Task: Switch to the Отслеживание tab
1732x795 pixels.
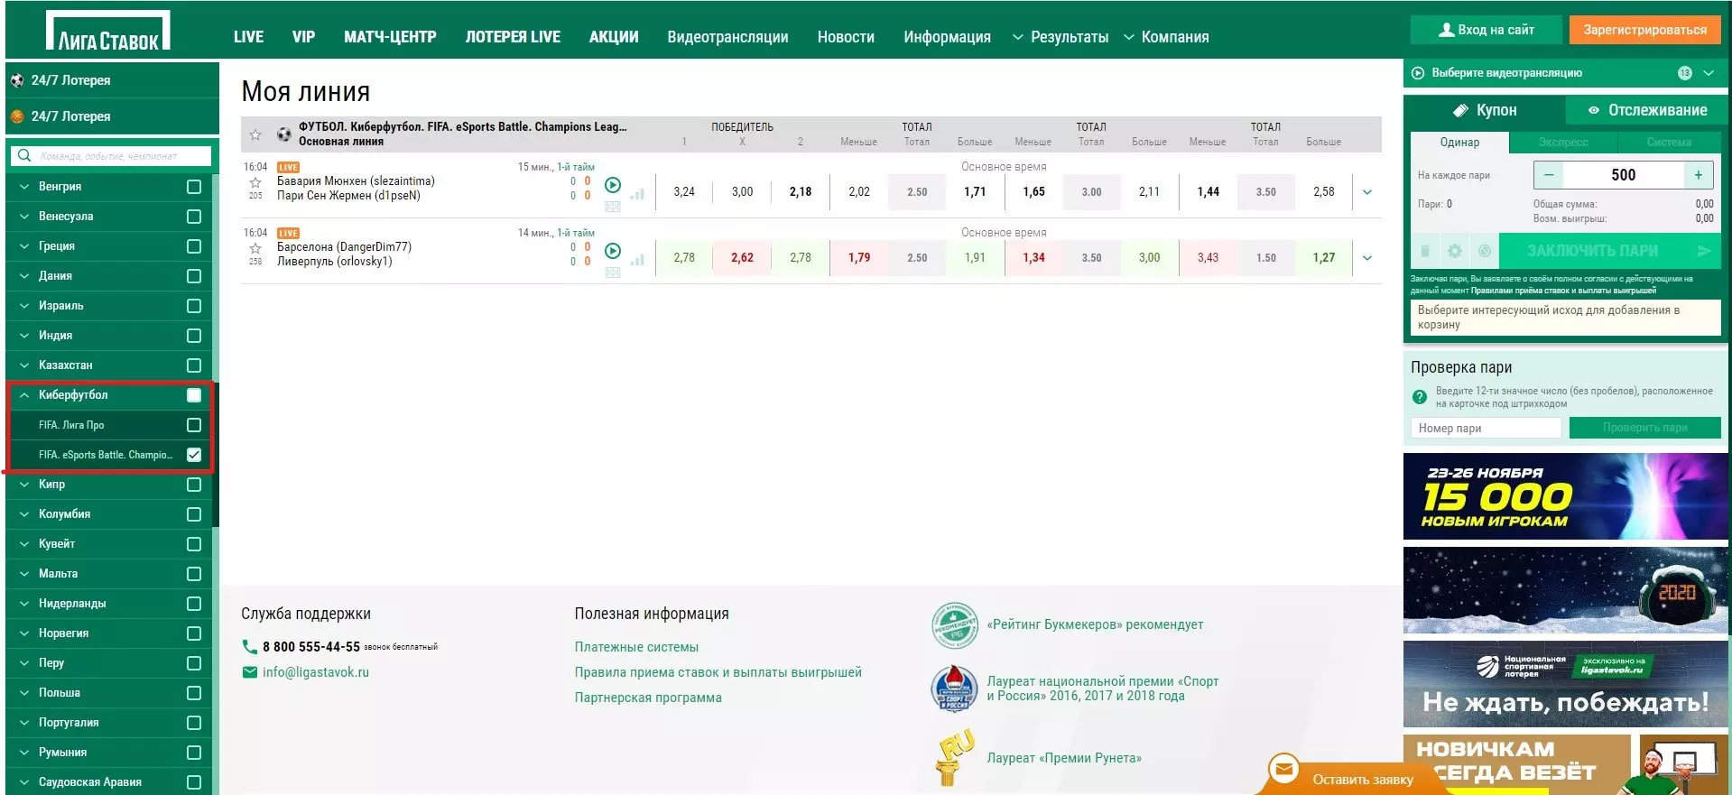Action: pos(1647,110)
